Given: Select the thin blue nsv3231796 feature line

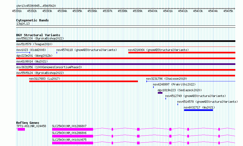Looking at the screenshot, I should [x=191, y=81].
